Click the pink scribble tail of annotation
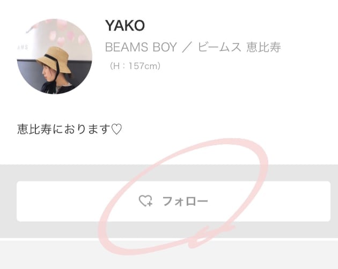Screen dimensions: 338x269 (x=210, y=236)
